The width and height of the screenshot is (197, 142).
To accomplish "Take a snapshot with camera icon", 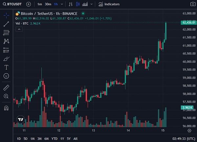I will tap(193, 4).
